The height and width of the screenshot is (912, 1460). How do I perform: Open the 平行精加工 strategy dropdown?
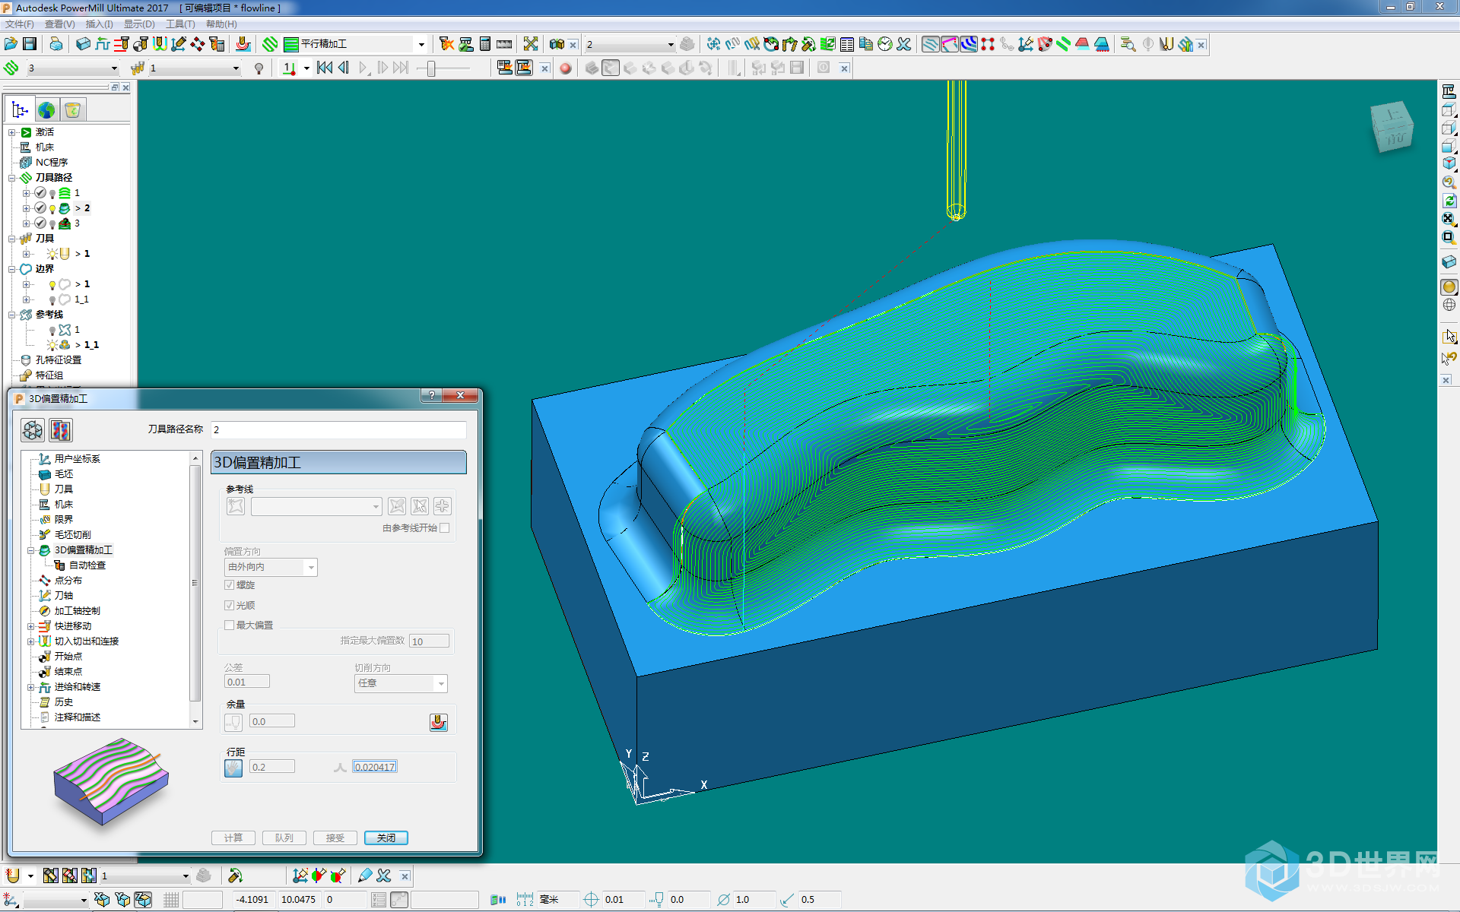pos(421,44)
